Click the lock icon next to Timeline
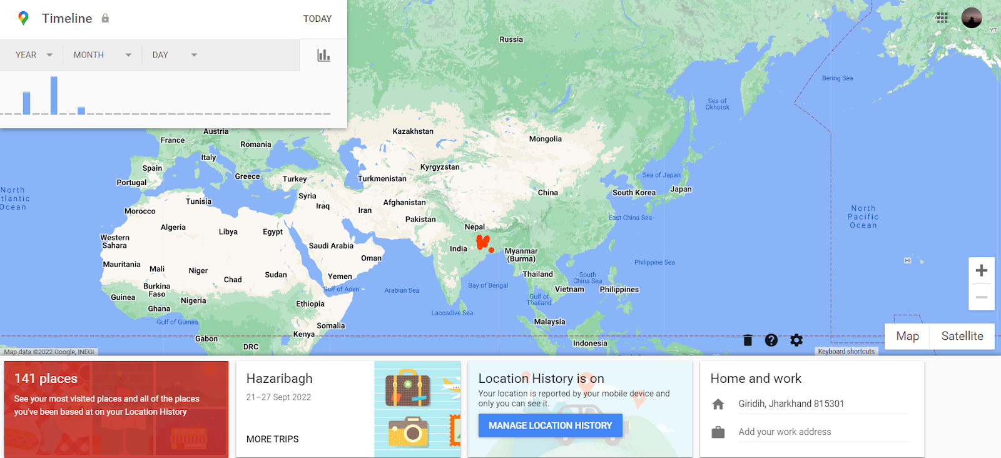The height and width of the screenshot is (458, 1001). (105, 18)
